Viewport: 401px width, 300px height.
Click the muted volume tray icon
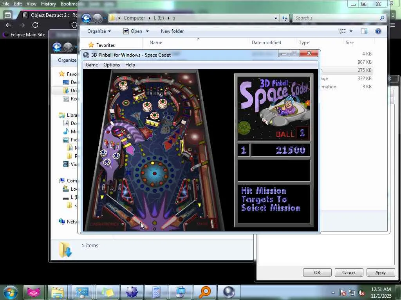pos(361,293)
